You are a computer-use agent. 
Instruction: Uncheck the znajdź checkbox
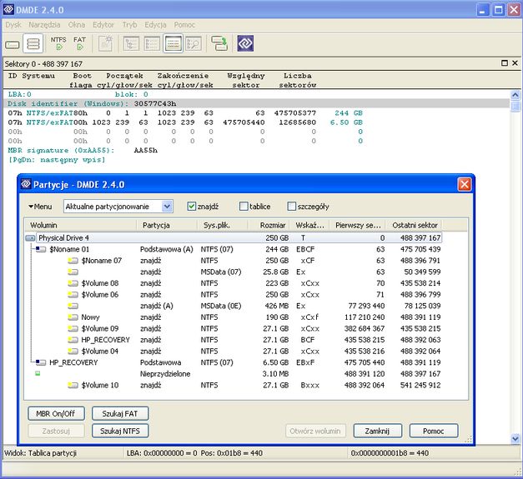(x=192, y=207)
